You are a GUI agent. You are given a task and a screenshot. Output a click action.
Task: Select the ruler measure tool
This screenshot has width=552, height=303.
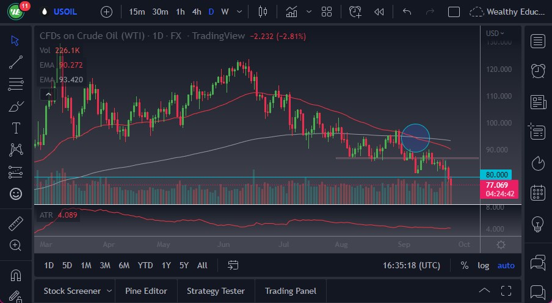coord(16,224)
